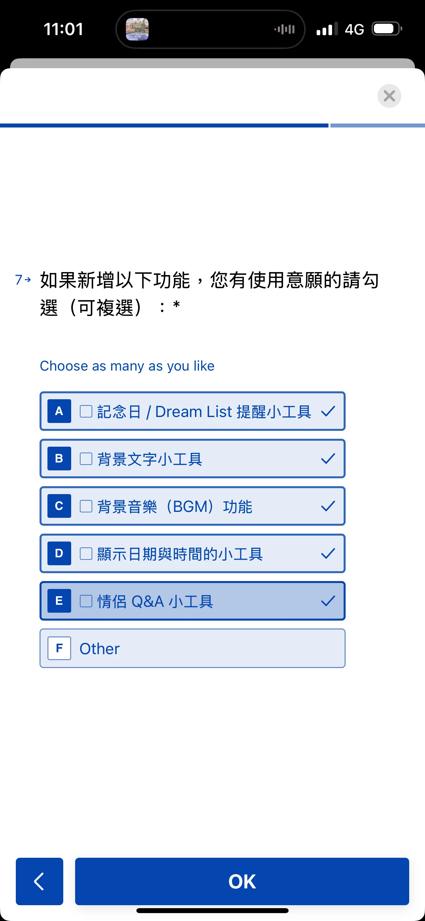The image size is (425, 921).
Task: Tap the checkmark on 背景文字小工具
Action: pyautogui.click(x=328, y=458)
